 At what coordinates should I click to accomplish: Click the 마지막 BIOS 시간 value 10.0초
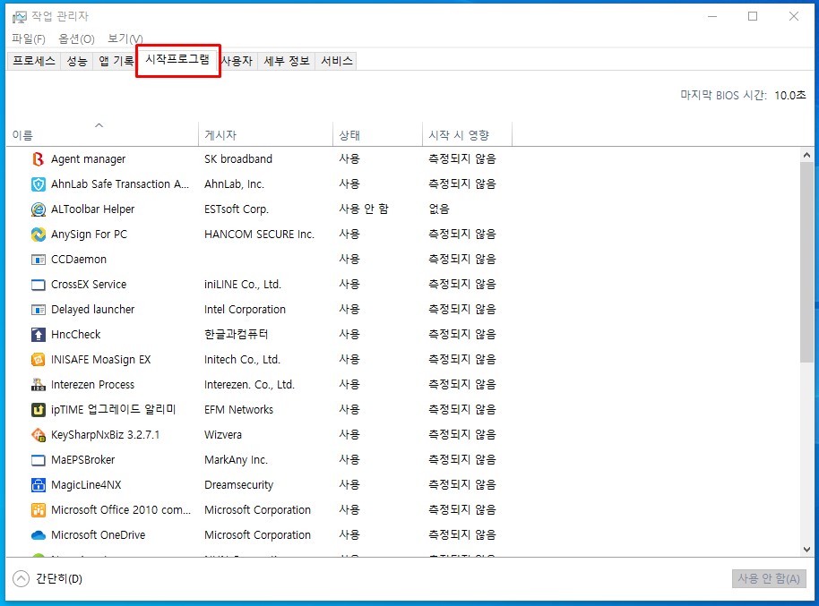(789, 95)
